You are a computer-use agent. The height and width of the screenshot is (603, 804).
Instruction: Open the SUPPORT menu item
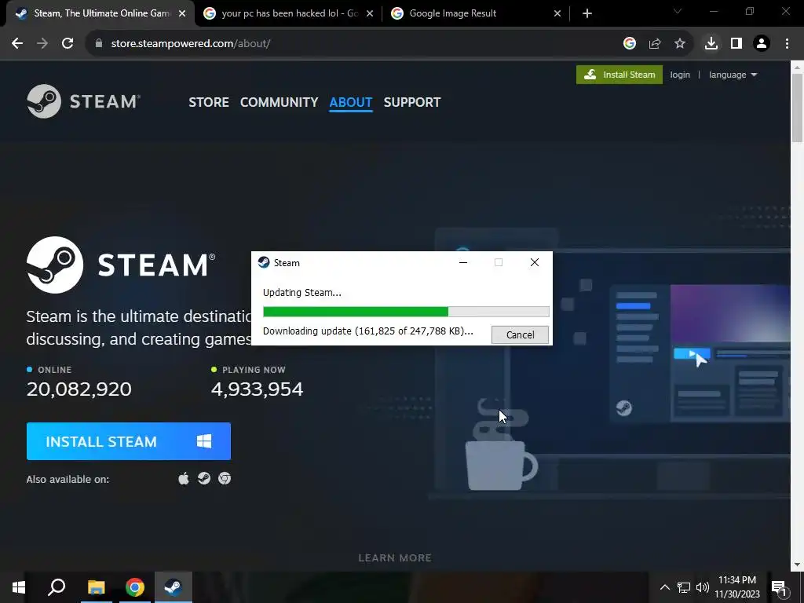(x=412, y=102)
